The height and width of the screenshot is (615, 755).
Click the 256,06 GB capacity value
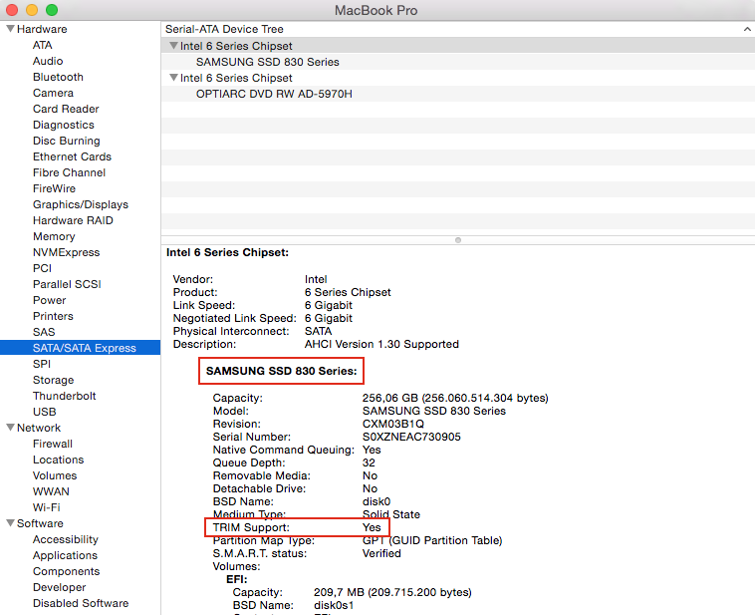click(455, 398)
